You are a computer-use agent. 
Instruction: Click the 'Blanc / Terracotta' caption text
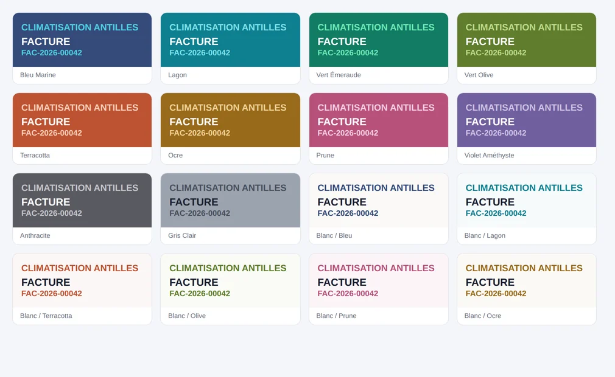click(x=46, y=316)
